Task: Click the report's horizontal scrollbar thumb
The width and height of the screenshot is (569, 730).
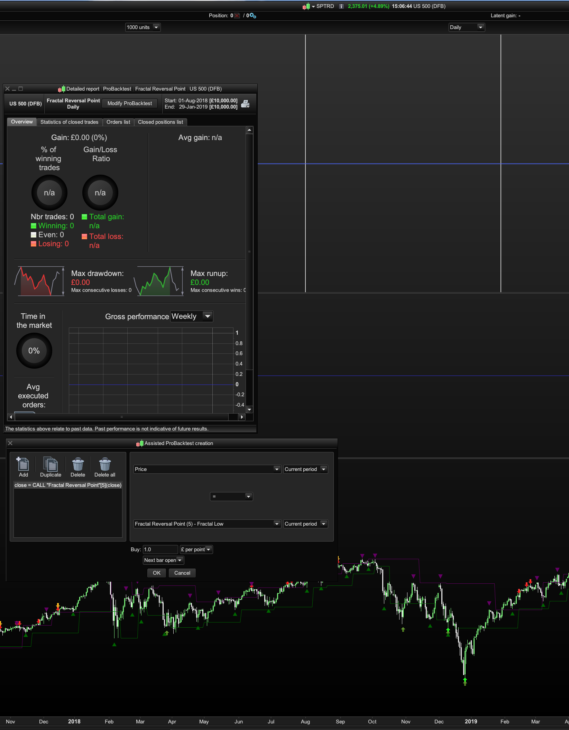Action: tap(121, 417)
